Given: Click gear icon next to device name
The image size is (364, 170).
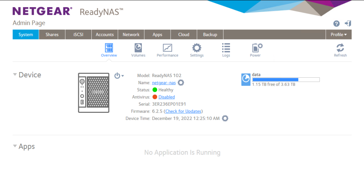Looking at the screenshot, I should point(181,83).
